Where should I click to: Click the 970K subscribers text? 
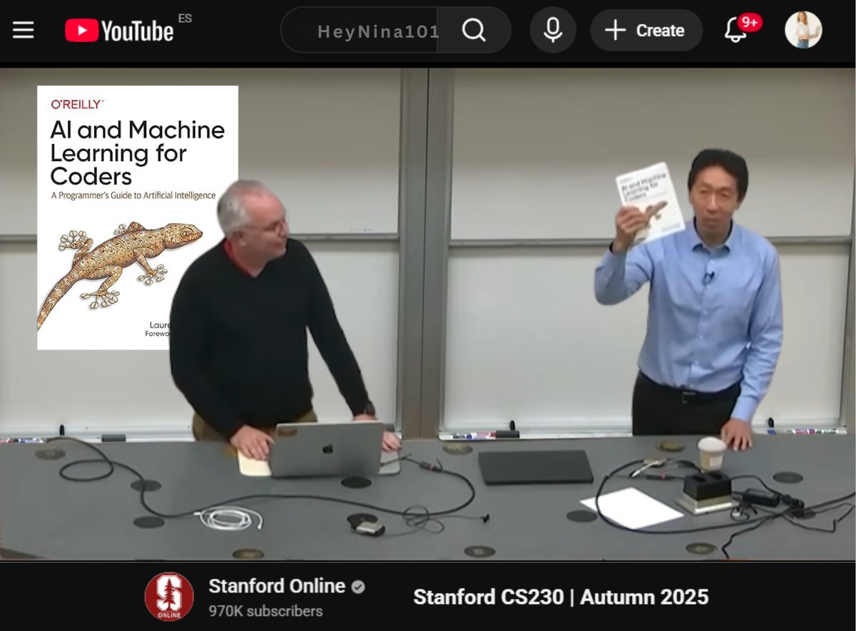pos(265,611)
